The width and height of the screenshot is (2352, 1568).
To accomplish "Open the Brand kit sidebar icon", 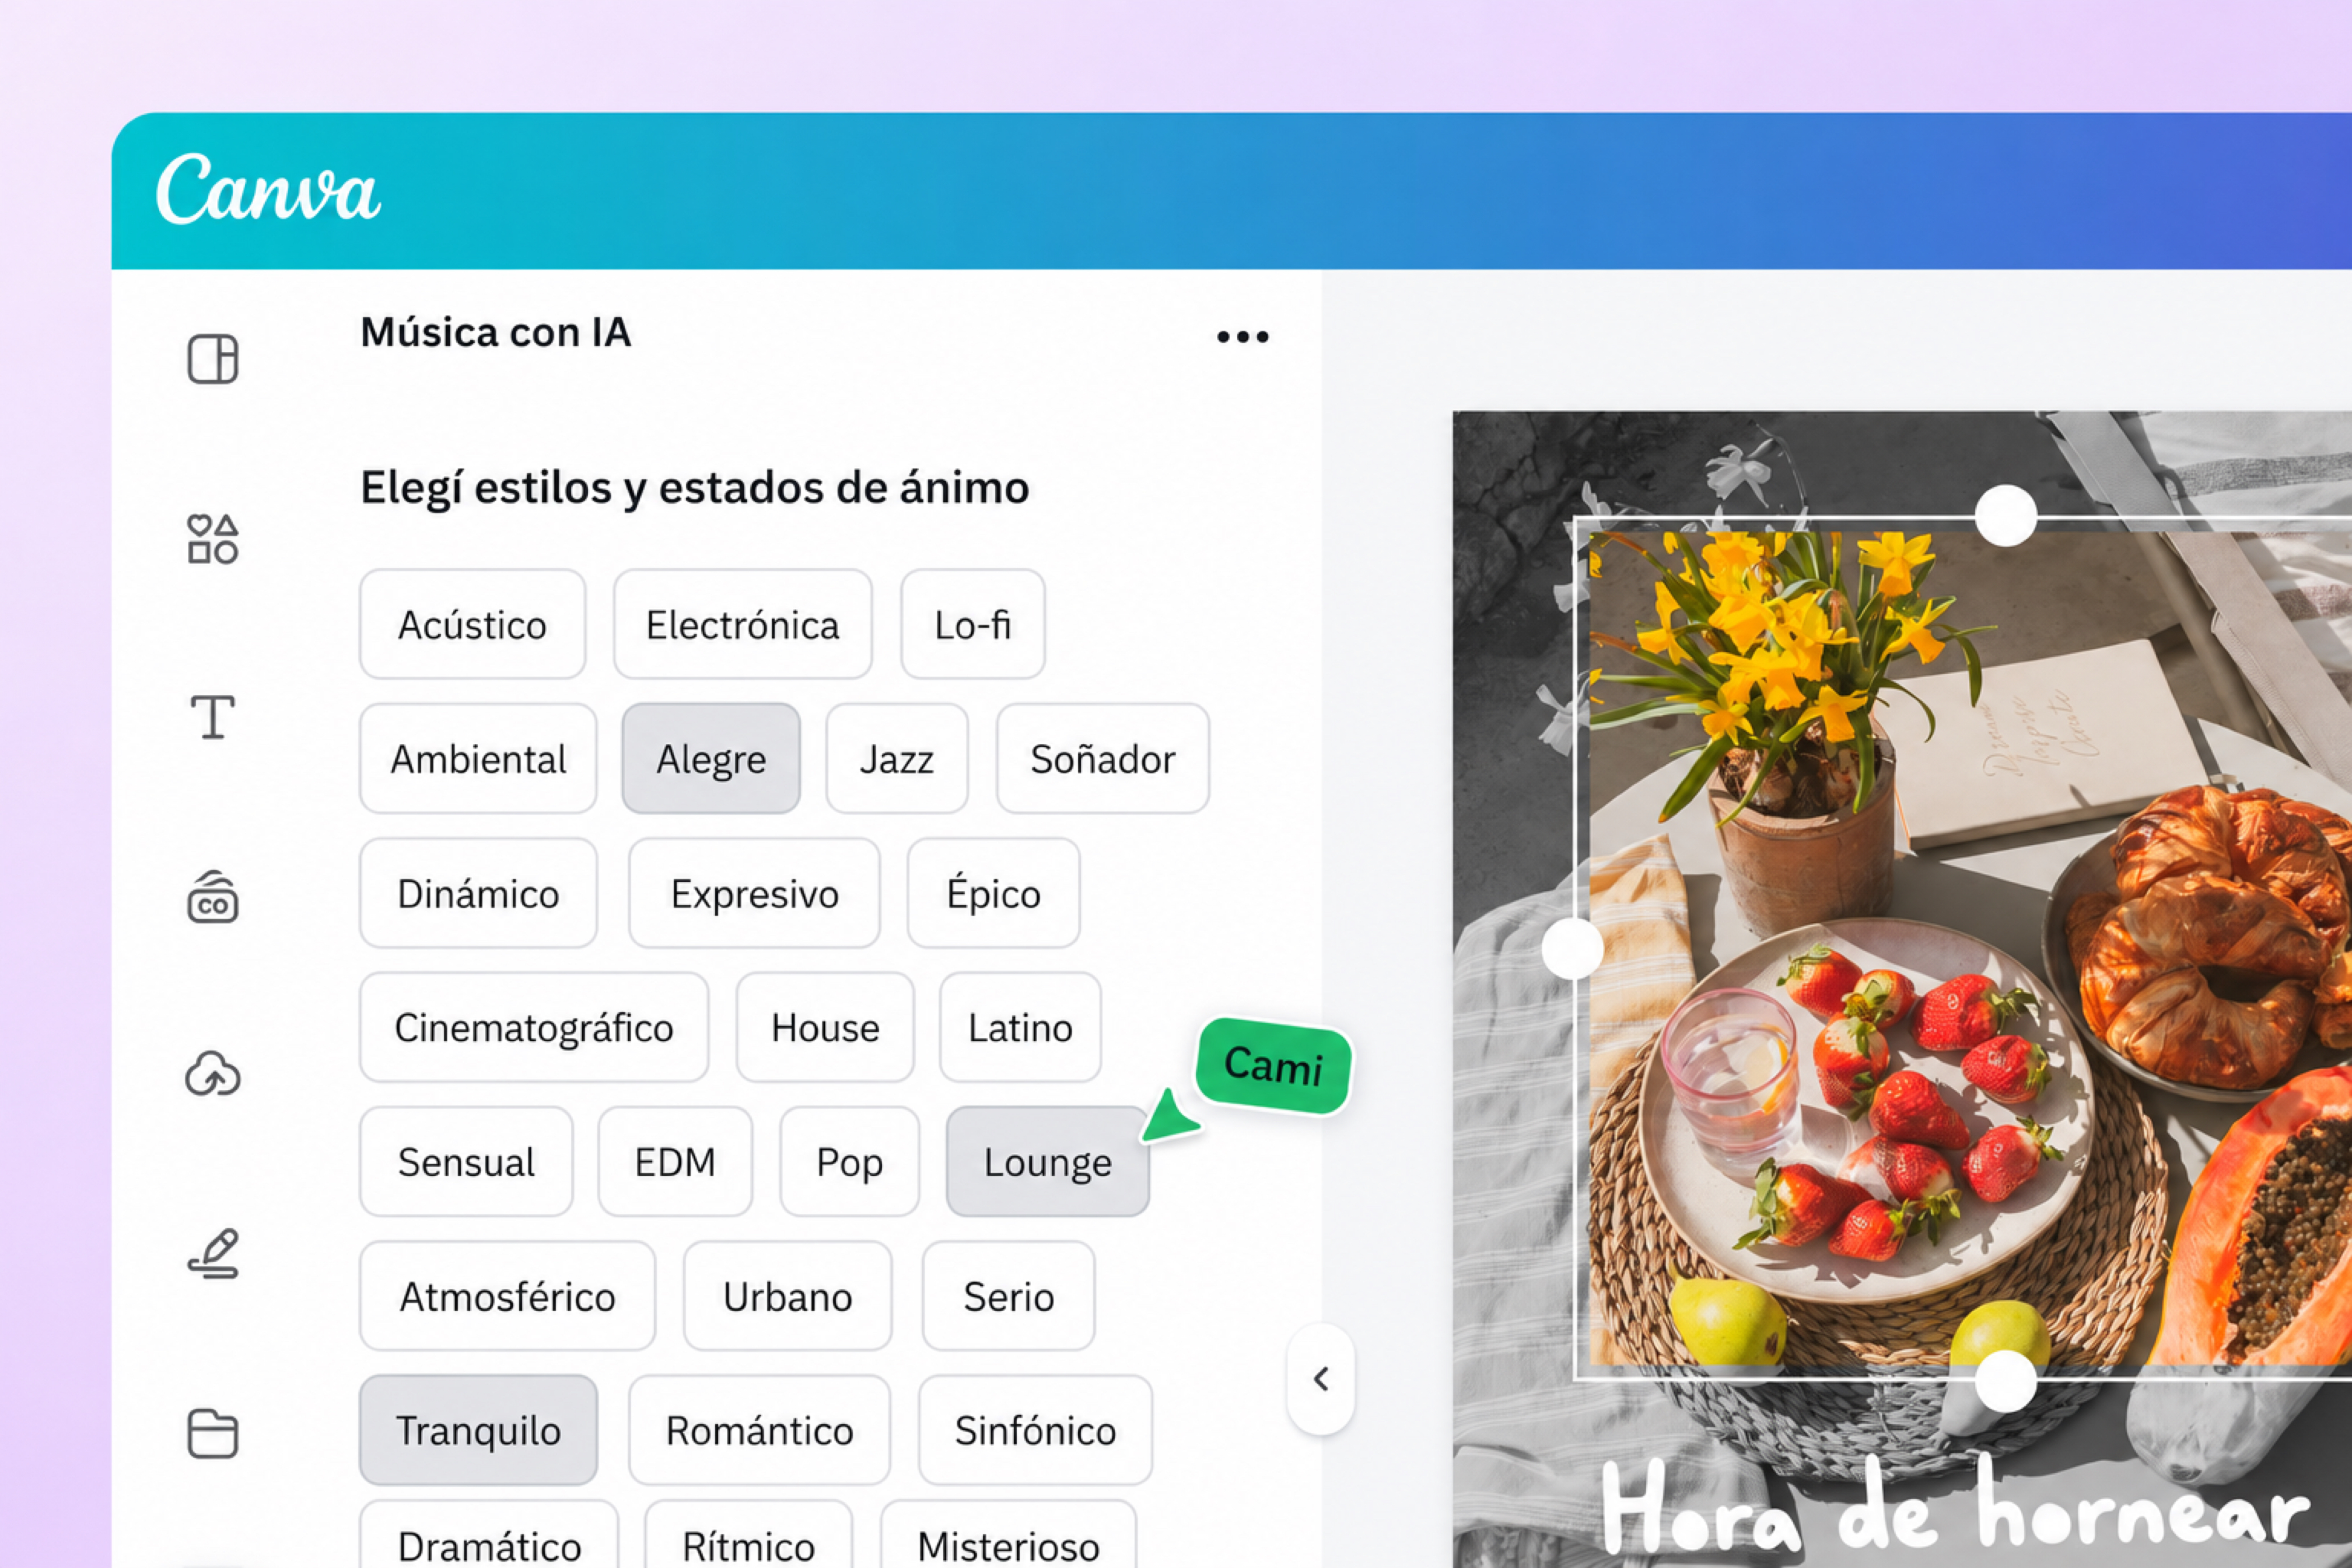I will tap(213, 896).
